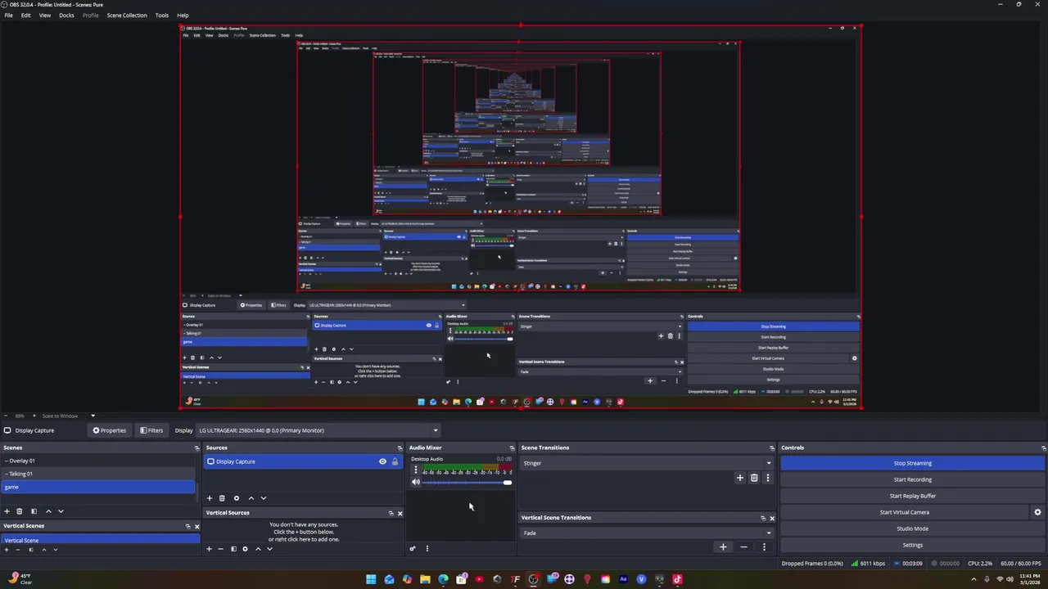Open the preview Scale to Window dropdown arrow
This screenshot has height=589, width=1048.
click(x=93, y=416)
